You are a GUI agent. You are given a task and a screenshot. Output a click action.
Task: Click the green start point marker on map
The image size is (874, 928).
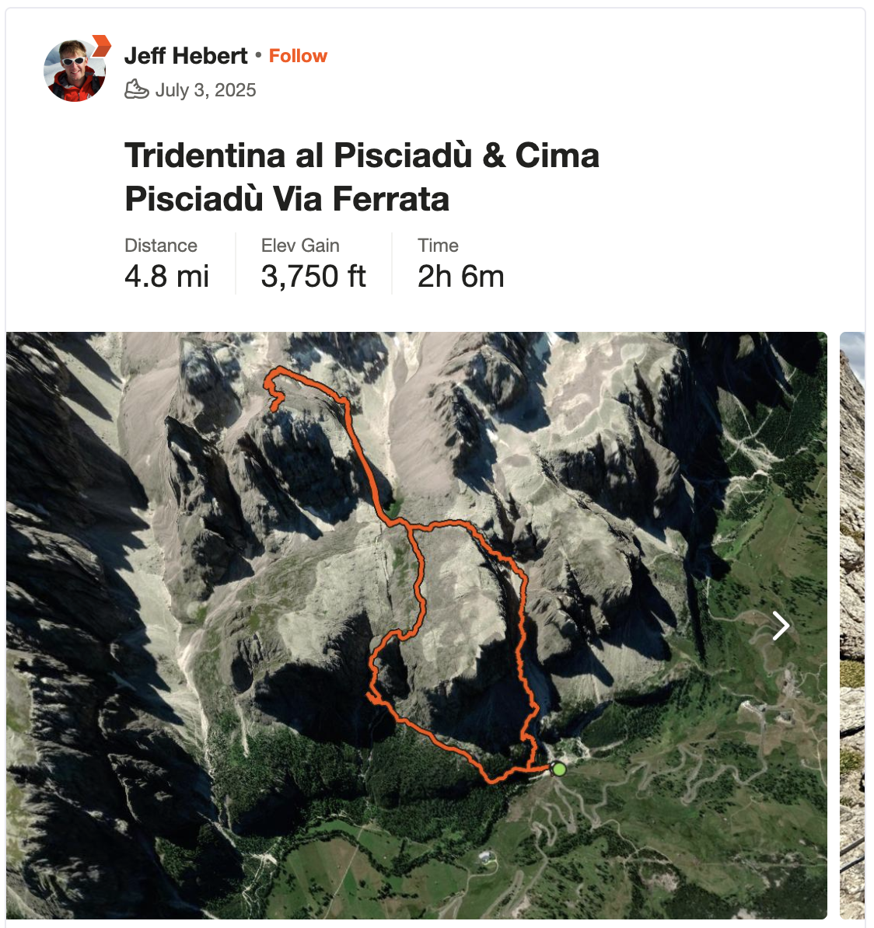click(x=558, y=769)
